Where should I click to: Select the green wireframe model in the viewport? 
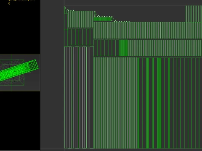(19, 70)
